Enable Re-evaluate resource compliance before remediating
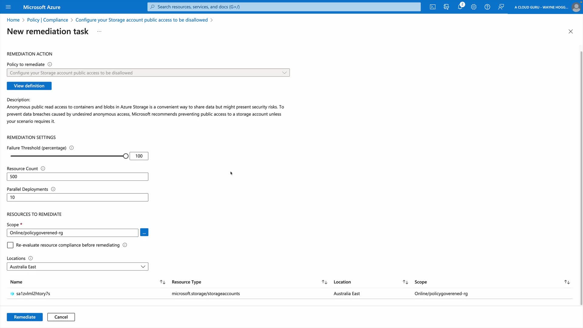583x328 pixels. coord(10,245)
